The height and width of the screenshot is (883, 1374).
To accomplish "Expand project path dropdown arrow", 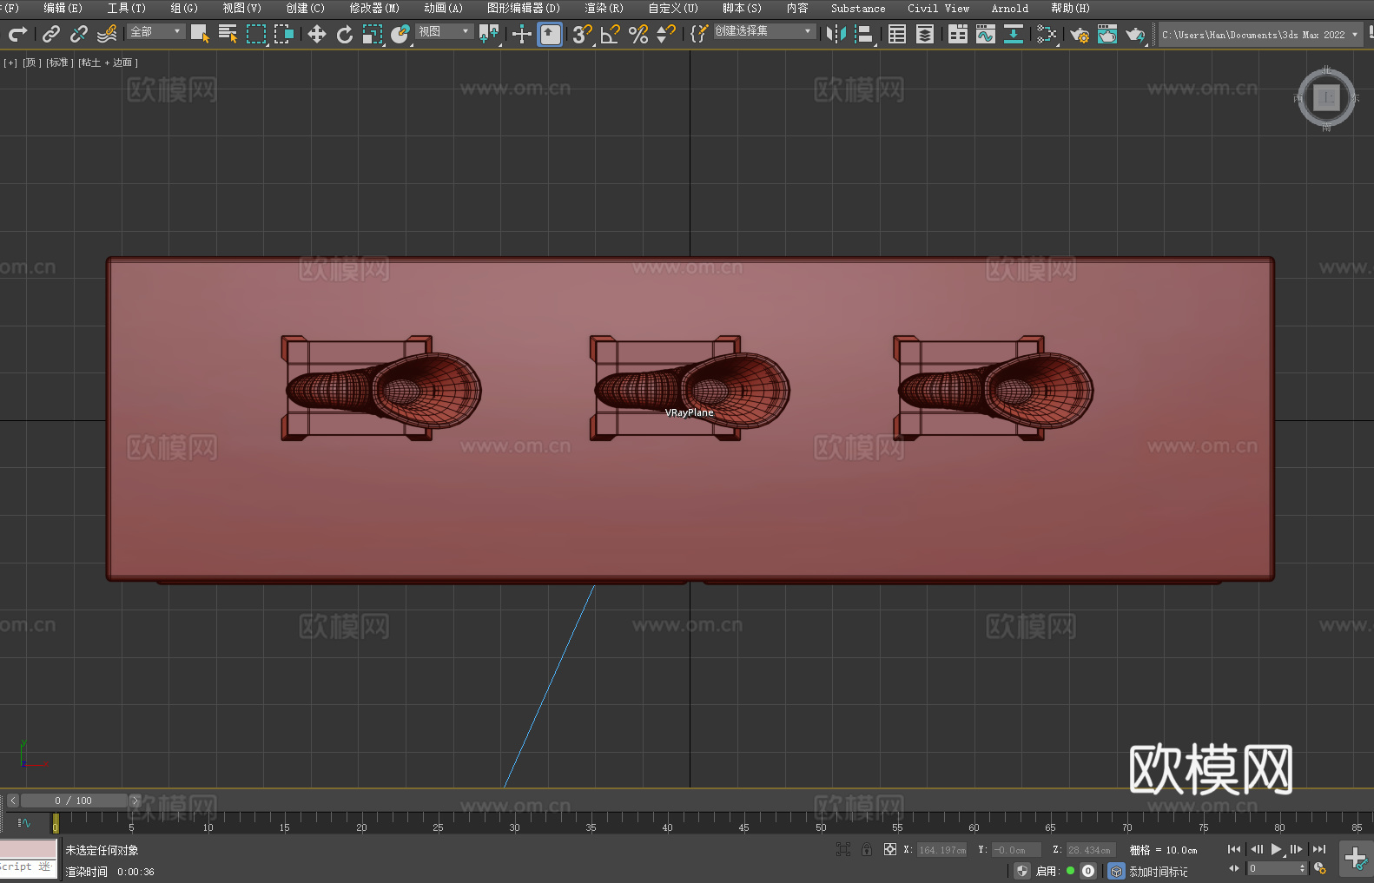I will [x=1355, y=35].
